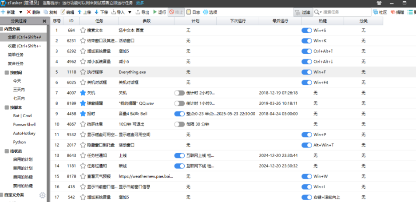Sort by the 热键 column header
This screenshot has height=202, width=416.
[x=323, y=21]
